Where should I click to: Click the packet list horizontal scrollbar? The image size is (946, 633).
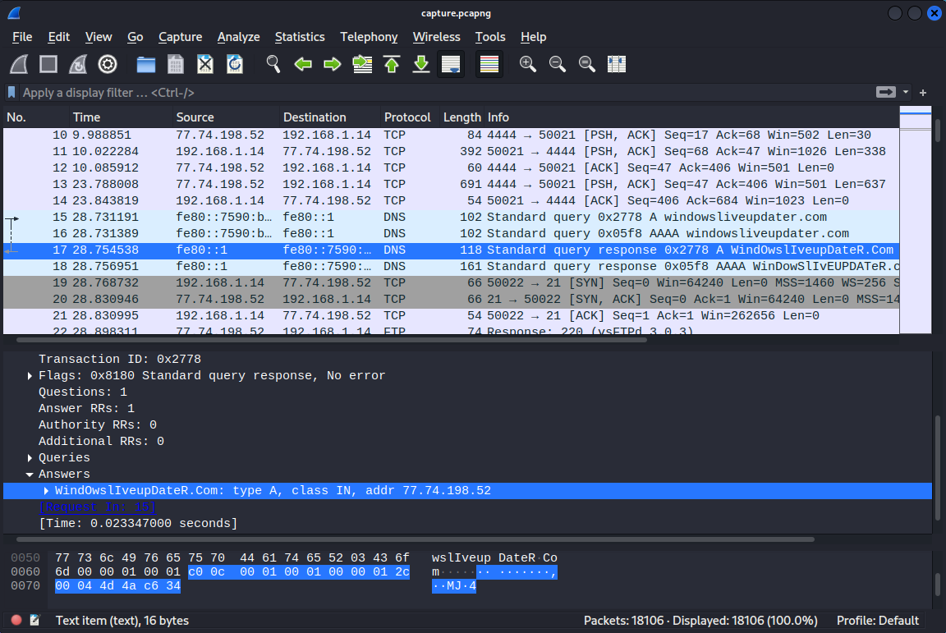pyautogui.click(x=332, y=341)
